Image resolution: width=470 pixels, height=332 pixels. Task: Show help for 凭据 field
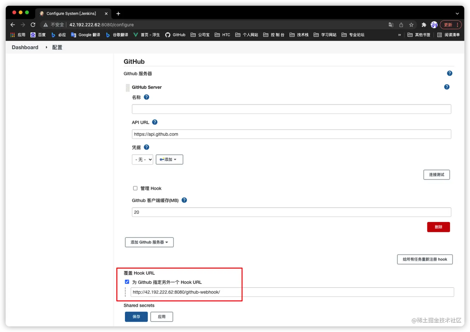[x=146, y=147]
